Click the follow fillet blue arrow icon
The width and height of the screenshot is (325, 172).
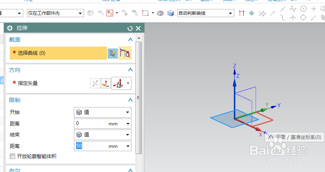click(252, 13)
